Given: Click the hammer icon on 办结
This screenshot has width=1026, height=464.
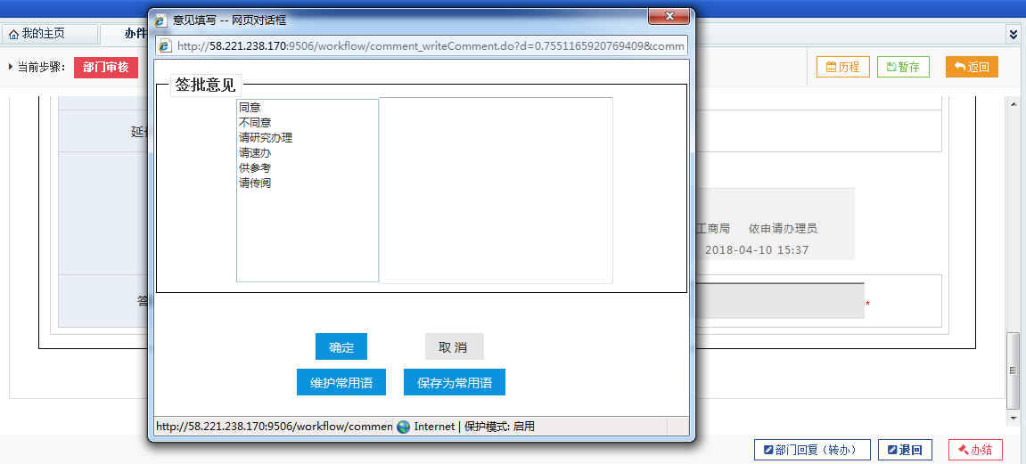Looking at the screenshot, I should (964, 450).
